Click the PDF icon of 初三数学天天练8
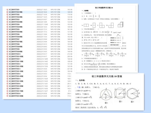This screenshot has width=151, height=113. (x=7, y=44)
